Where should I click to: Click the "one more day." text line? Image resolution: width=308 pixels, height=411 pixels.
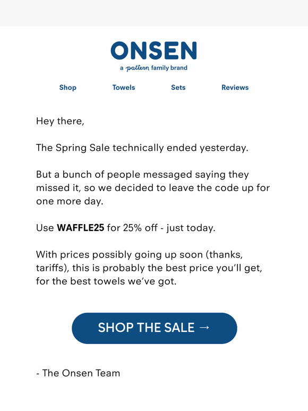70,201
